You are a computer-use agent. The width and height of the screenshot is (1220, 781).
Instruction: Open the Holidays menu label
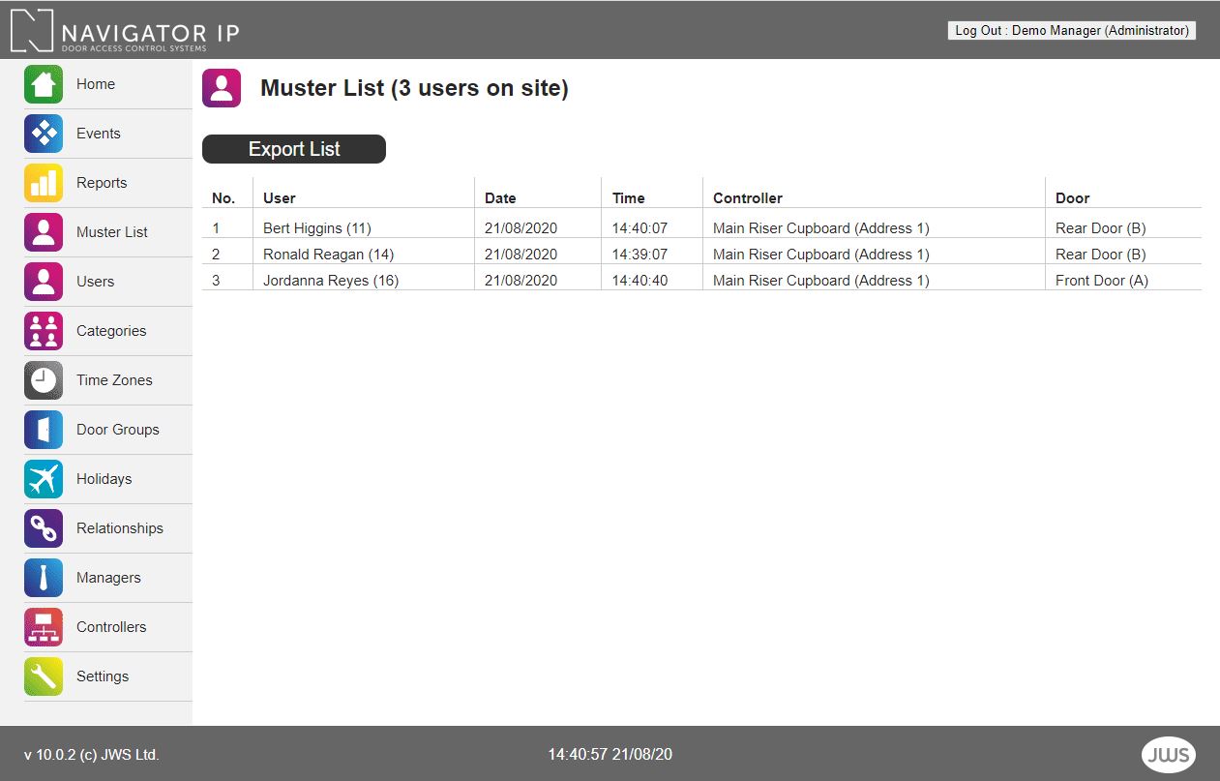click(x=104, y=479)
